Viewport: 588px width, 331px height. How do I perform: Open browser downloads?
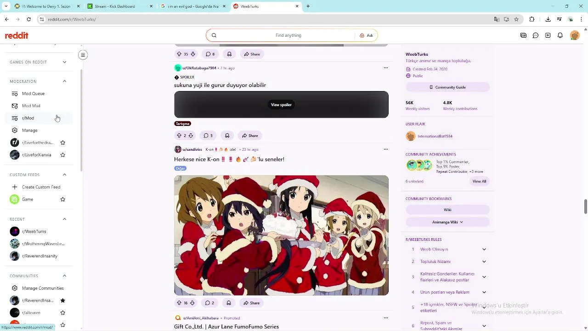click(x=548, y=19)
